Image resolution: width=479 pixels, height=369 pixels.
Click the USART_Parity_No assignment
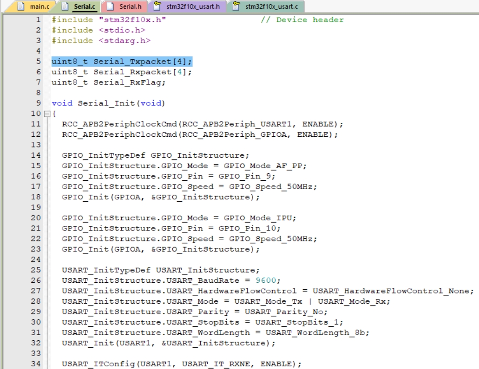coord(195,312)
